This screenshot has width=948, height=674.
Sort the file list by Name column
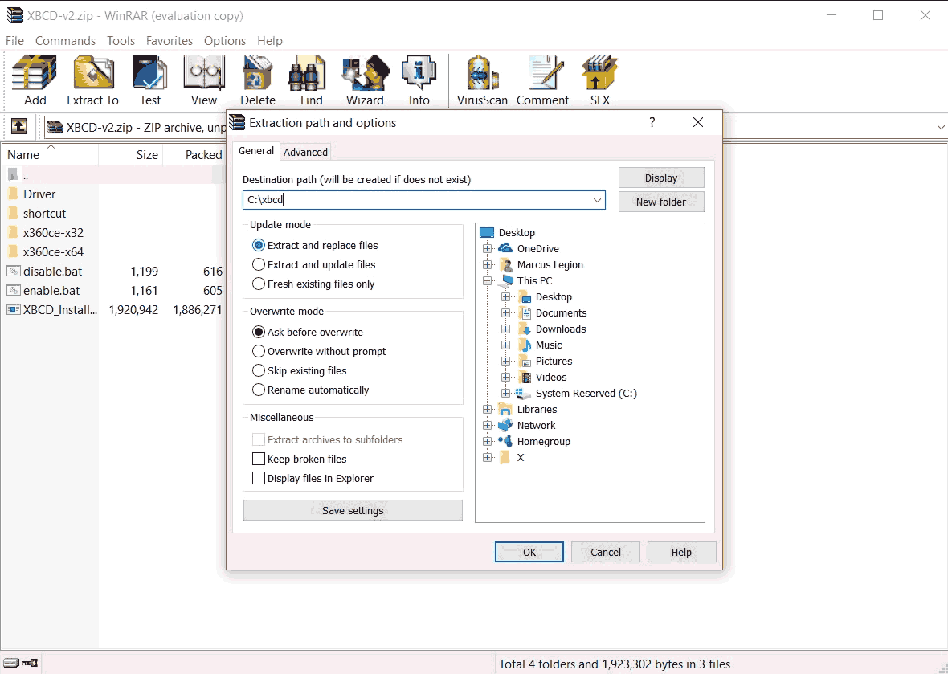[x=51, y=155]
